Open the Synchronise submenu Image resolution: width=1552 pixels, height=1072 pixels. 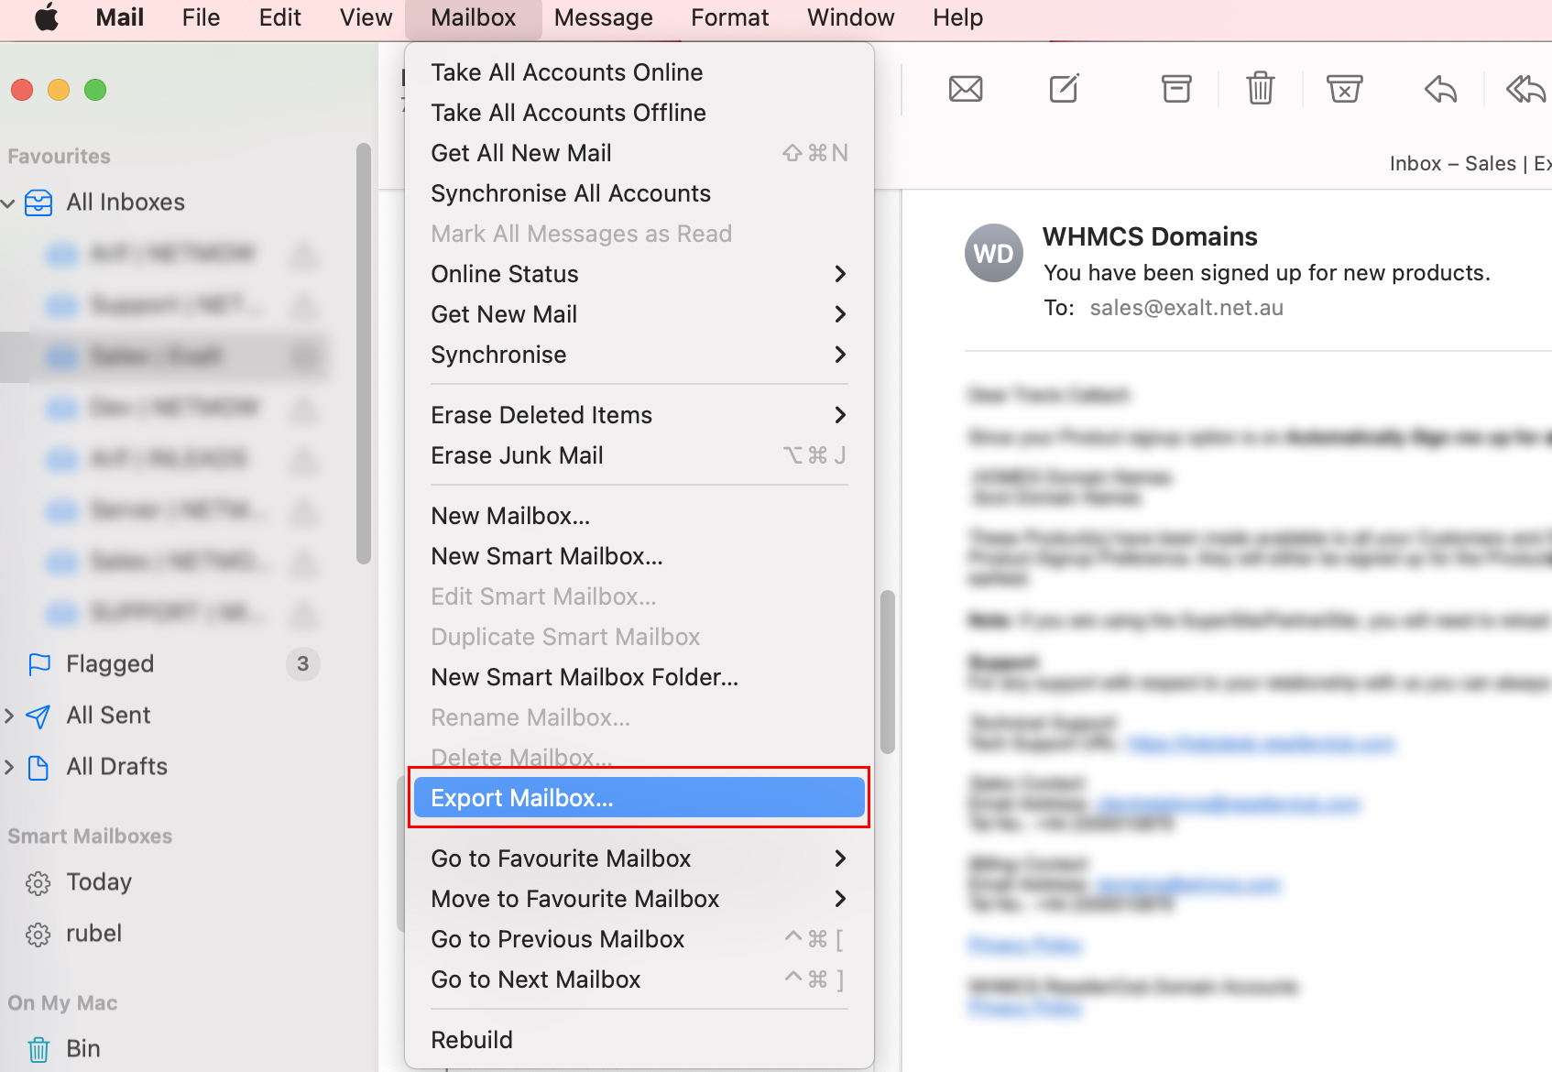[639, 355]
